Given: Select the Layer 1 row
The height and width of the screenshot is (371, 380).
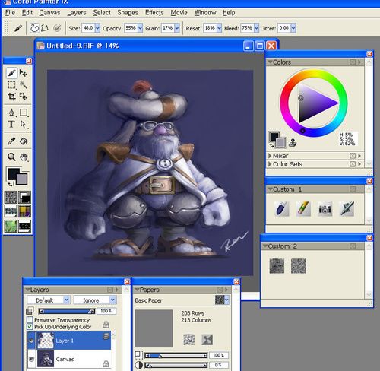Looking at the screenshot, I should (x=69, y=341).
